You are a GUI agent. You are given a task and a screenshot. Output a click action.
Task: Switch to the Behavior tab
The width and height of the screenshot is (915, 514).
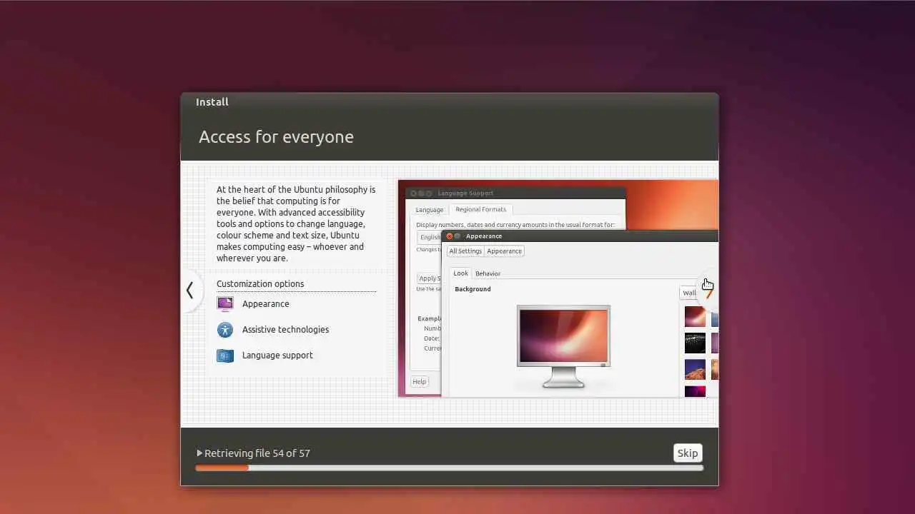(x=488, y=273)
